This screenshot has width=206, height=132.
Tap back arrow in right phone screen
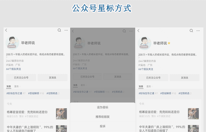(138, 31)
